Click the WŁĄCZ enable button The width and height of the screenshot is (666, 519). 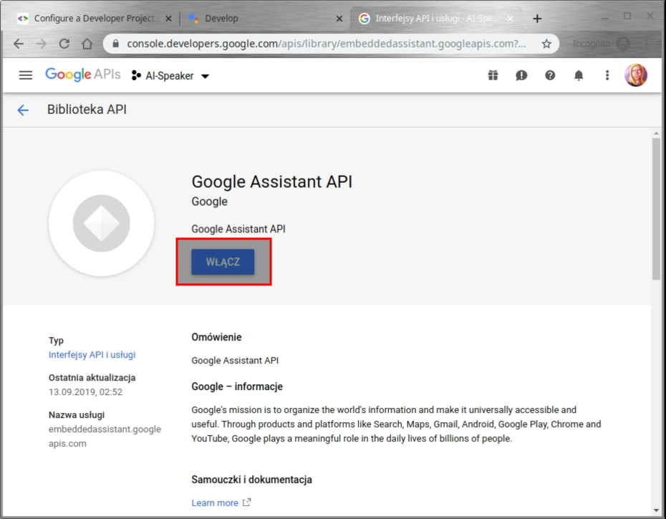[223, 262]
